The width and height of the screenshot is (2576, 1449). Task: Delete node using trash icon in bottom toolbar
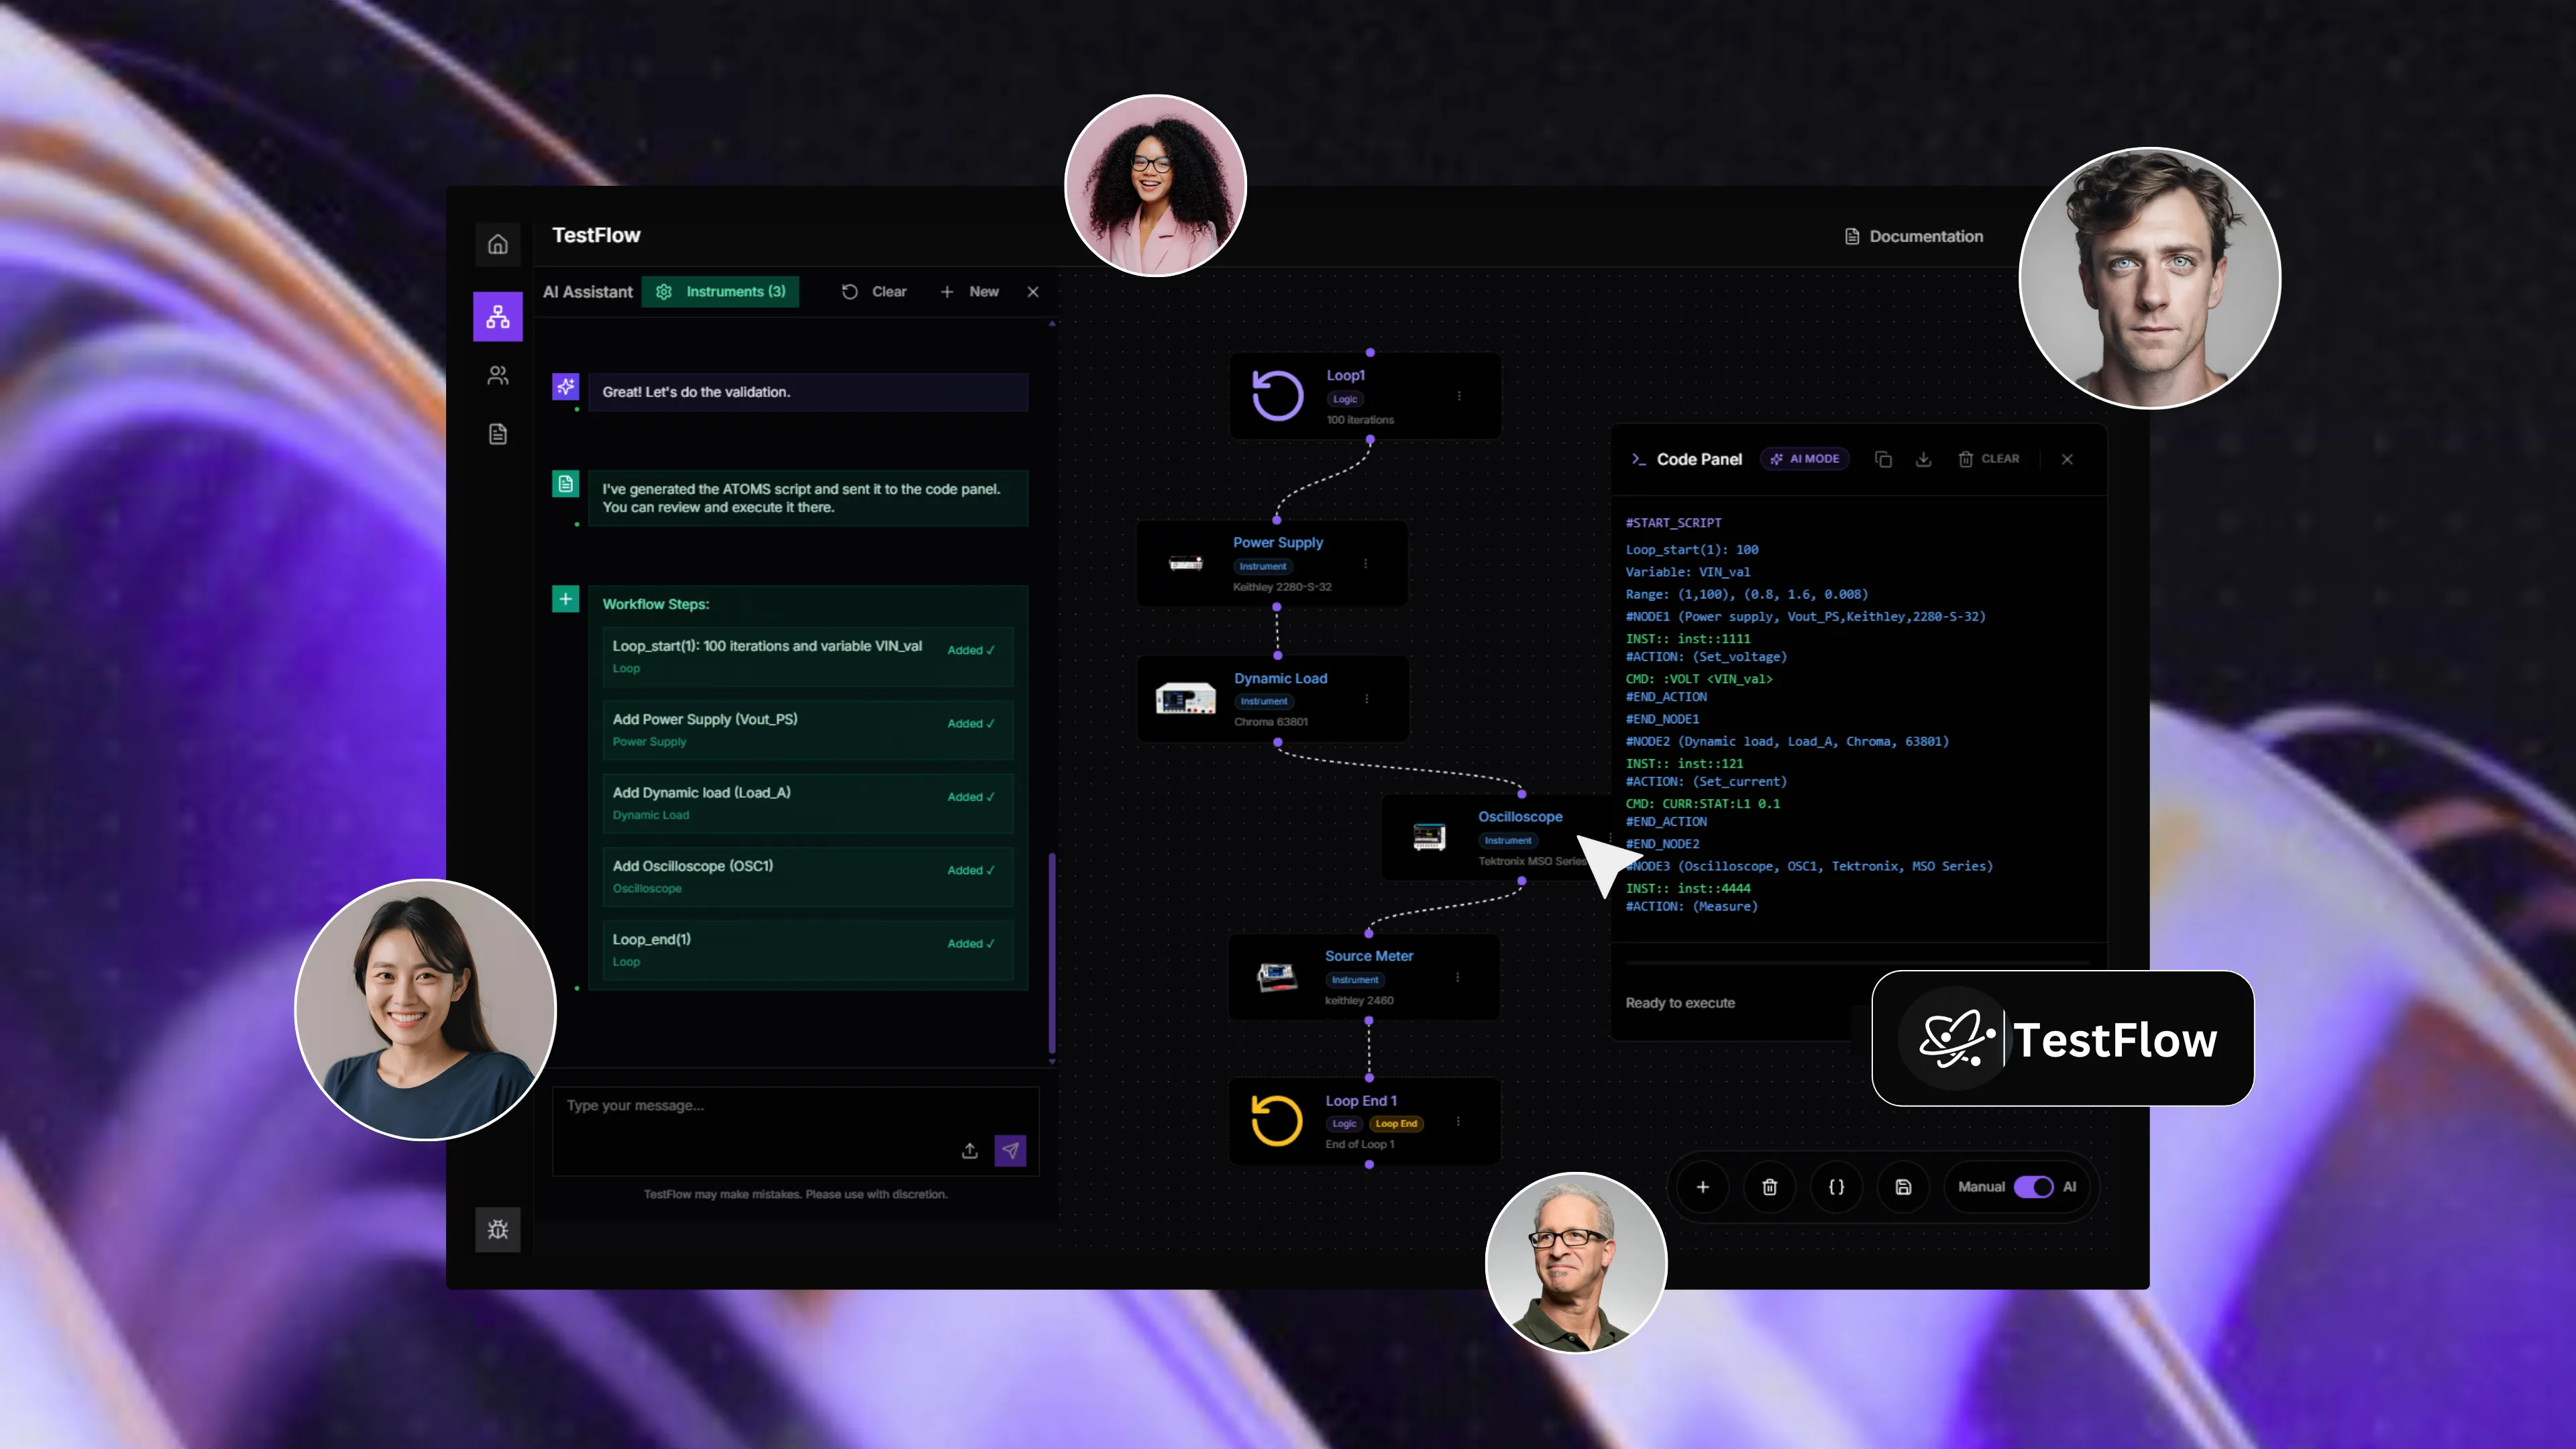(1769, 1187)
